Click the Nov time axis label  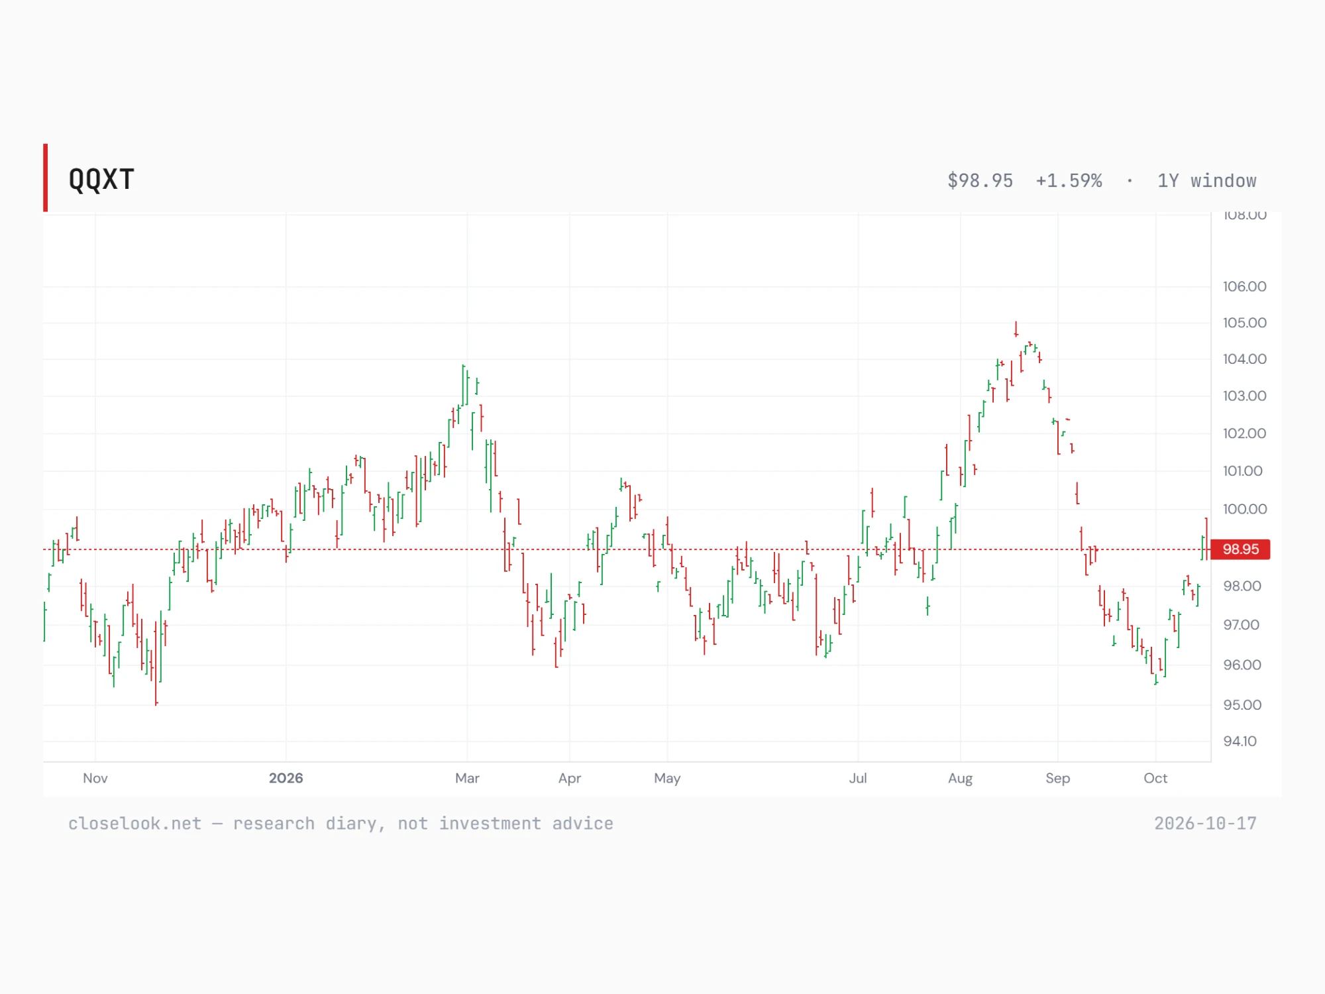95,779
